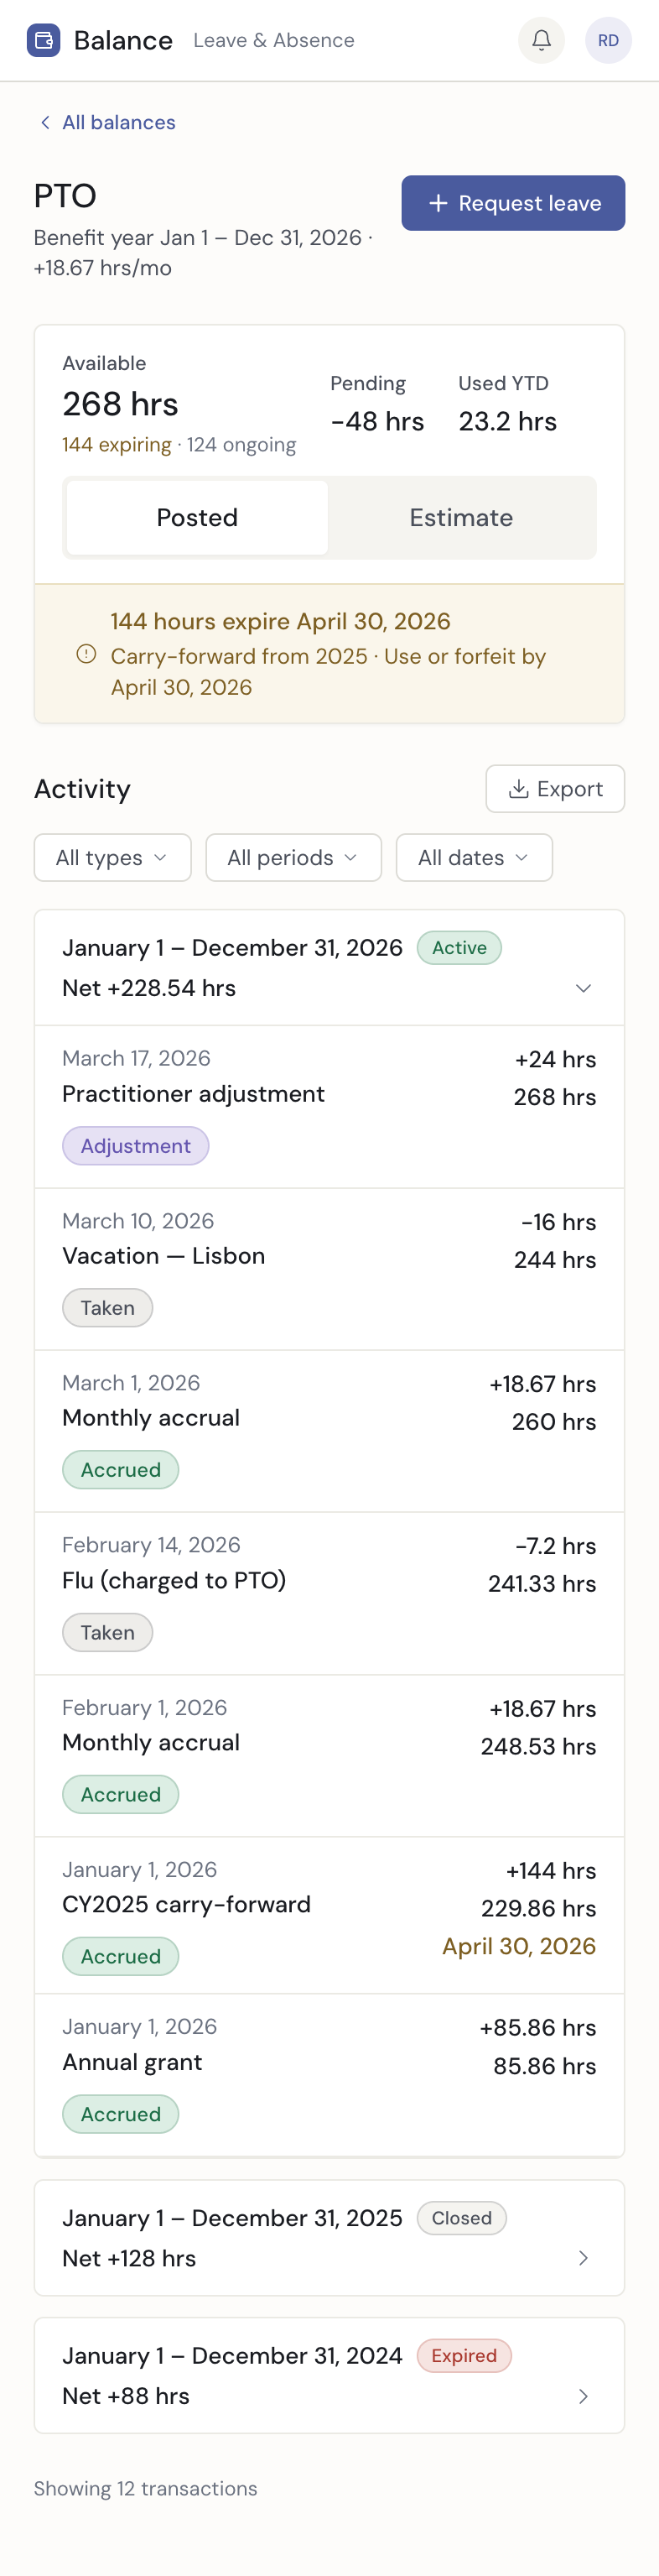Image resolution: width=659 pixels, height=2576 pixels.
Task: Open the All dates filter
Action: point(475,857)
